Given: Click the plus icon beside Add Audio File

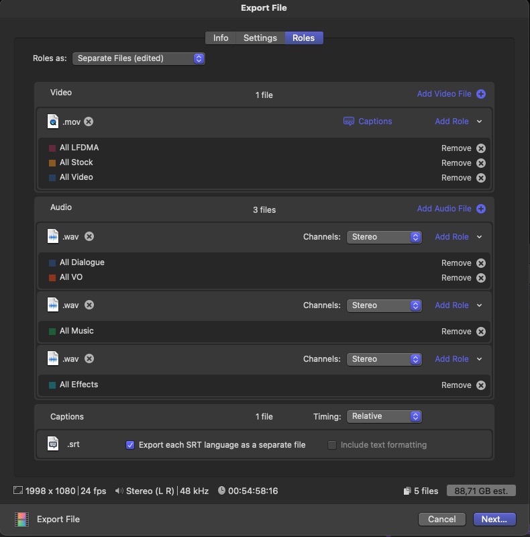Looking at the screenshot, I should 480,209.
